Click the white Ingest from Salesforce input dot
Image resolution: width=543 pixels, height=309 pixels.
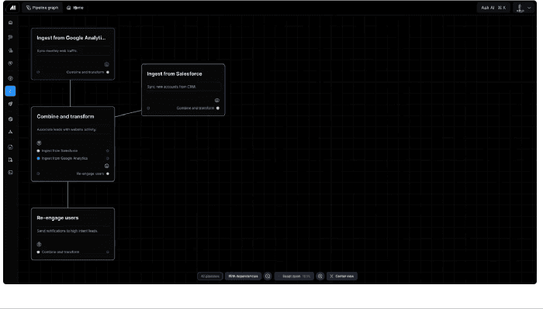[39, 151]
